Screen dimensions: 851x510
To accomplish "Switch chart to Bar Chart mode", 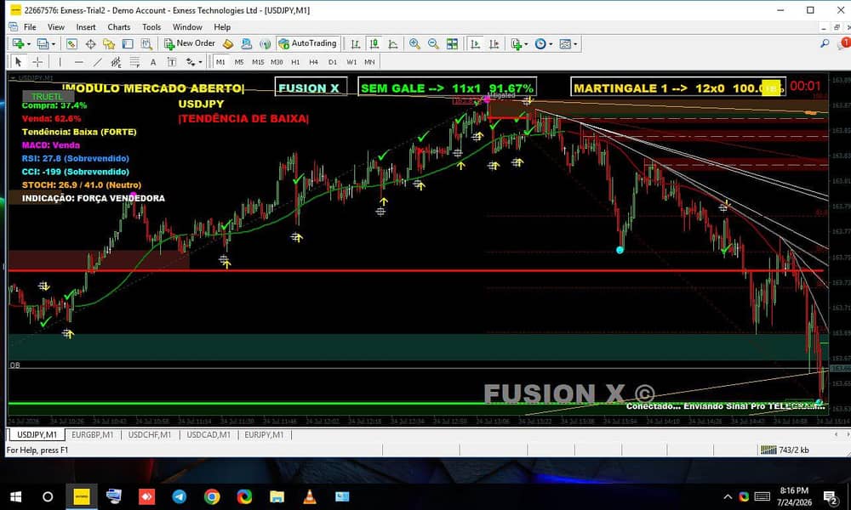I will tap(355, 44).
